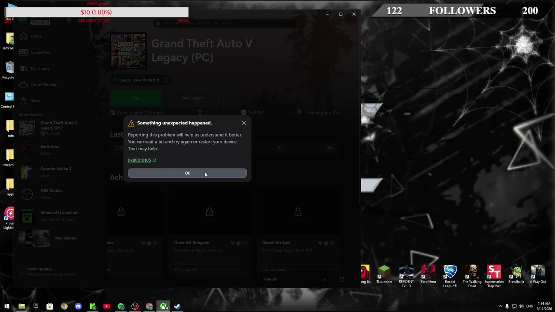Go to Home in Xbox sidebar

coord(36,36)
